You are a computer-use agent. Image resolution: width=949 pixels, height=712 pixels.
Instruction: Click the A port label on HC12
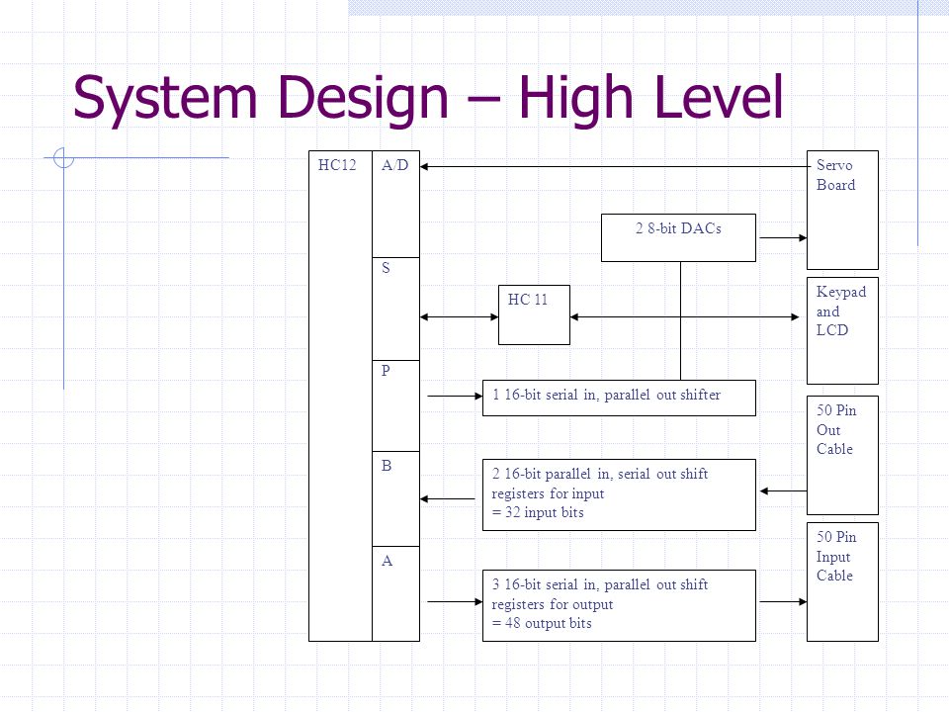pos(387,561)
